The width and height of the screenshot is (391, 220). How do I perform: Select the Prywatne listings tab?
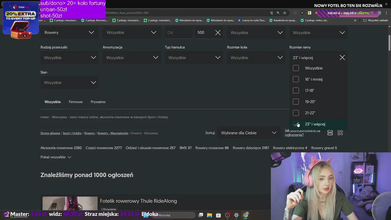click(x=98, y=102)
